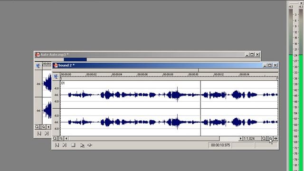
Task: Click time zoom out magnifier in Sound 2
Action: click(x=264, y=138)
